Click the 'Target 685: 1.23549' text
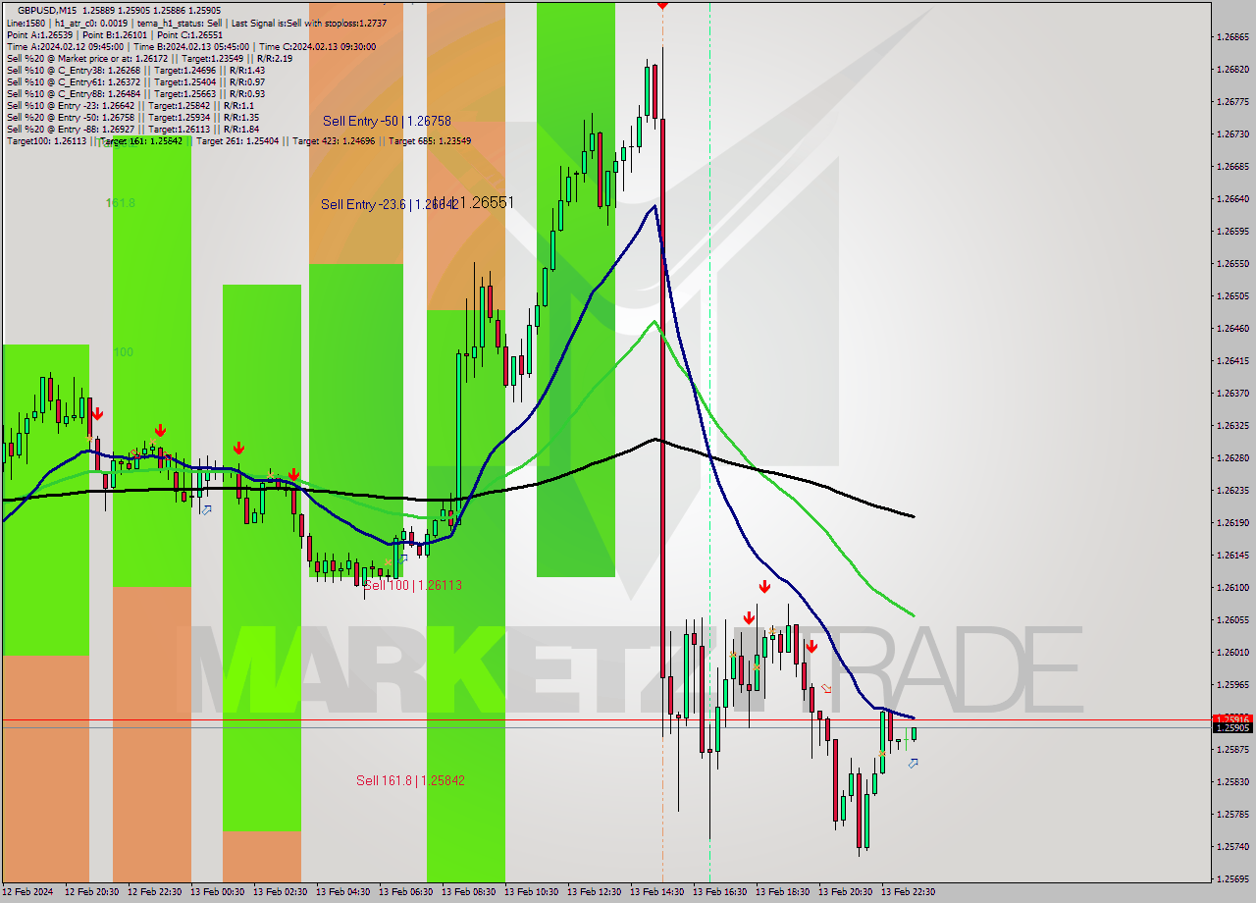Image resolution: width=1256 pixels, height=903 pixels. [430, 140]
